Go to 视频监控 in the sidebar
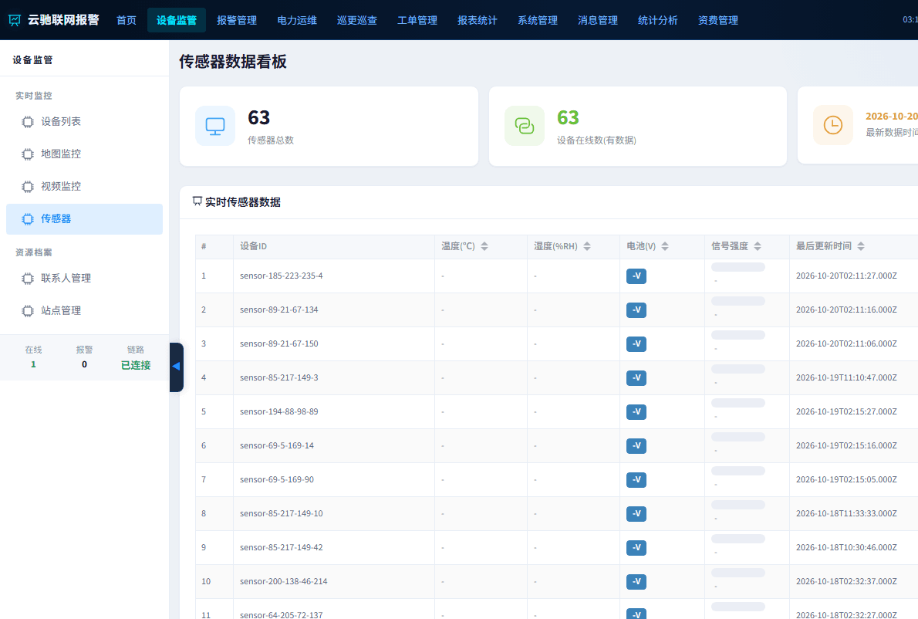 coord(84,187)
